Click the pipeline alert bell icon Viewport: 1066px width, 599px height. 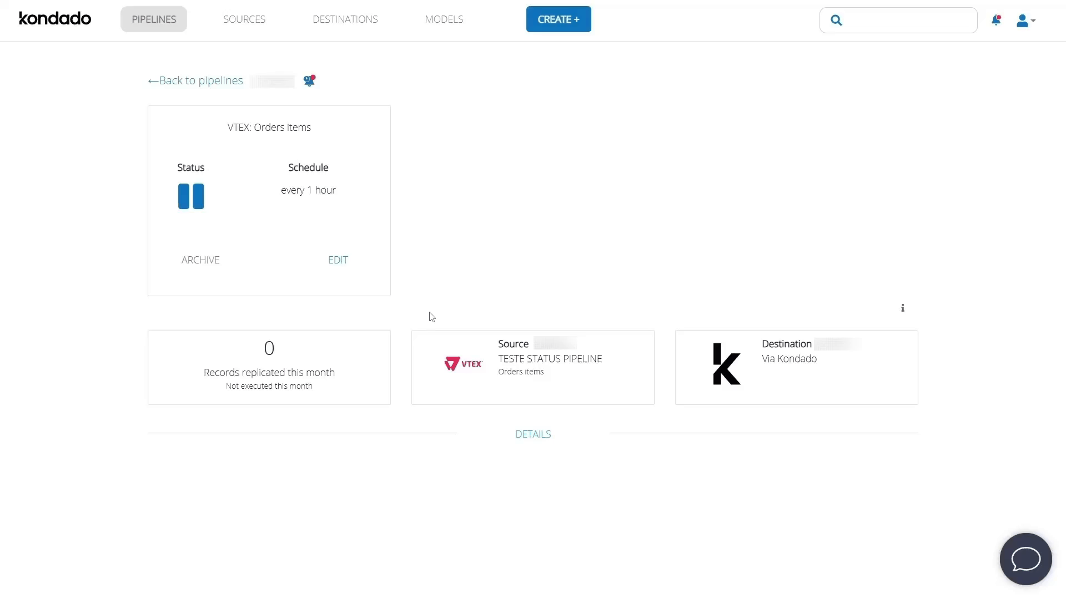[309, 81]
